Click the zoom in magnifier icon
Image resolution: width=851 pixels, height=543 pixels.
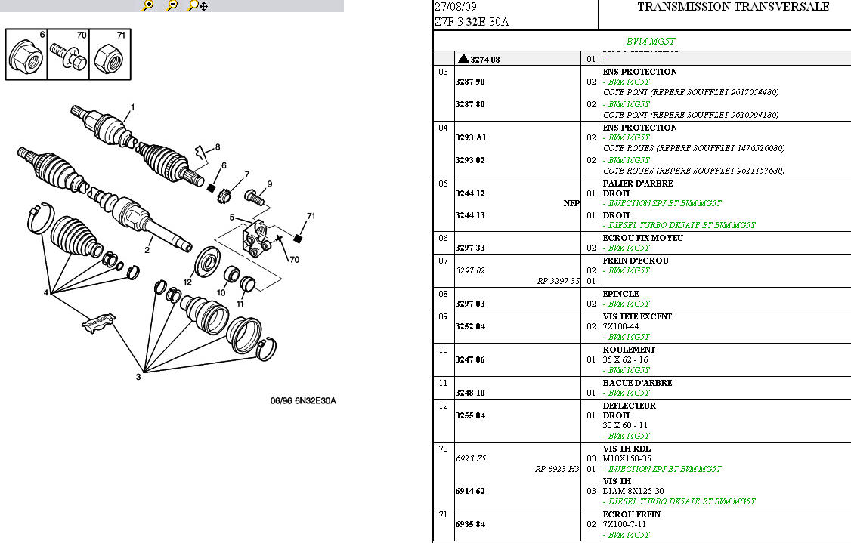click(148, 5)
